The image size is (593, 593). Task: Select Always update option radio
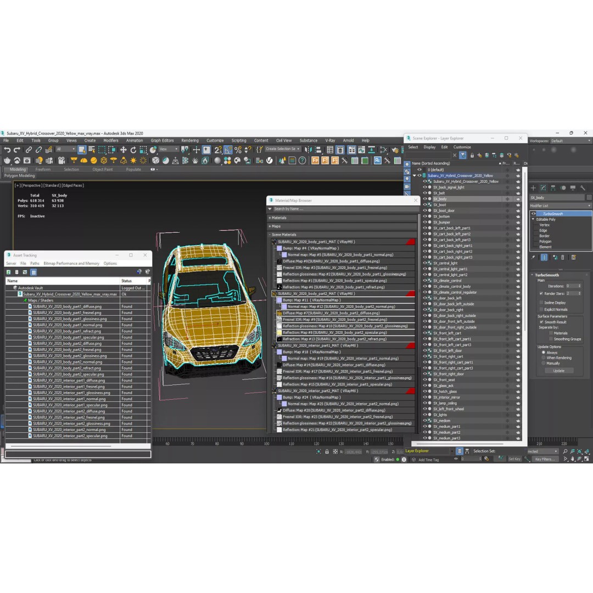tap(543, 353)
